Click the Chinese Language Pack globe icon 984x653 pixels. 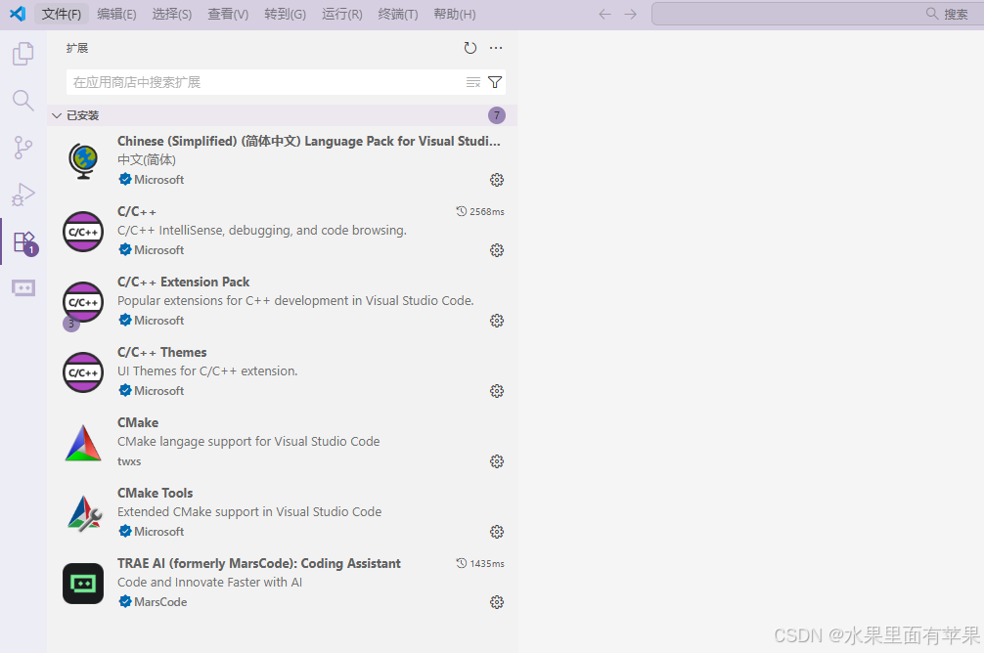83,161
